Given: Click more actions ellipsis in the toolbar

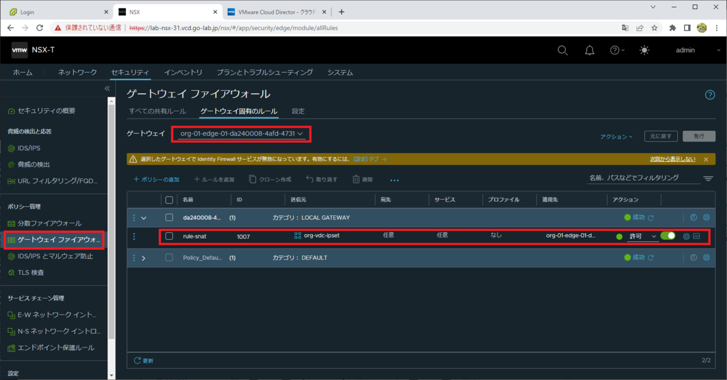Looking at the screenshot, I should [x=394, y=180].
